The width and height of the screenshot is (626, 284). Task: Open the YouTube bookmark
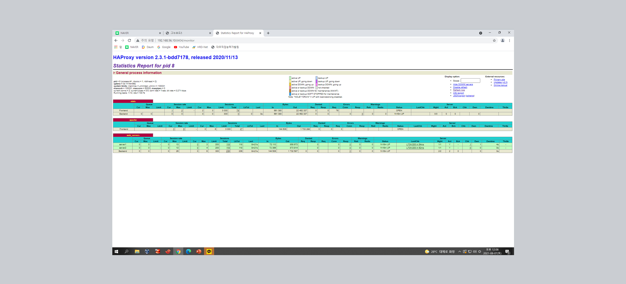(181, 47)
